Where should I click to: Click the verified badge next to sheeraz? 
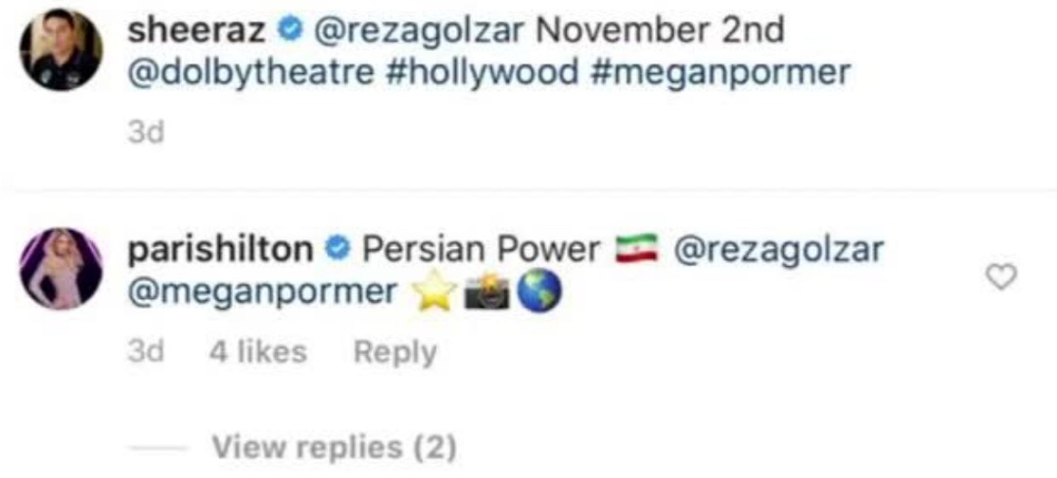tap(290, 30)
